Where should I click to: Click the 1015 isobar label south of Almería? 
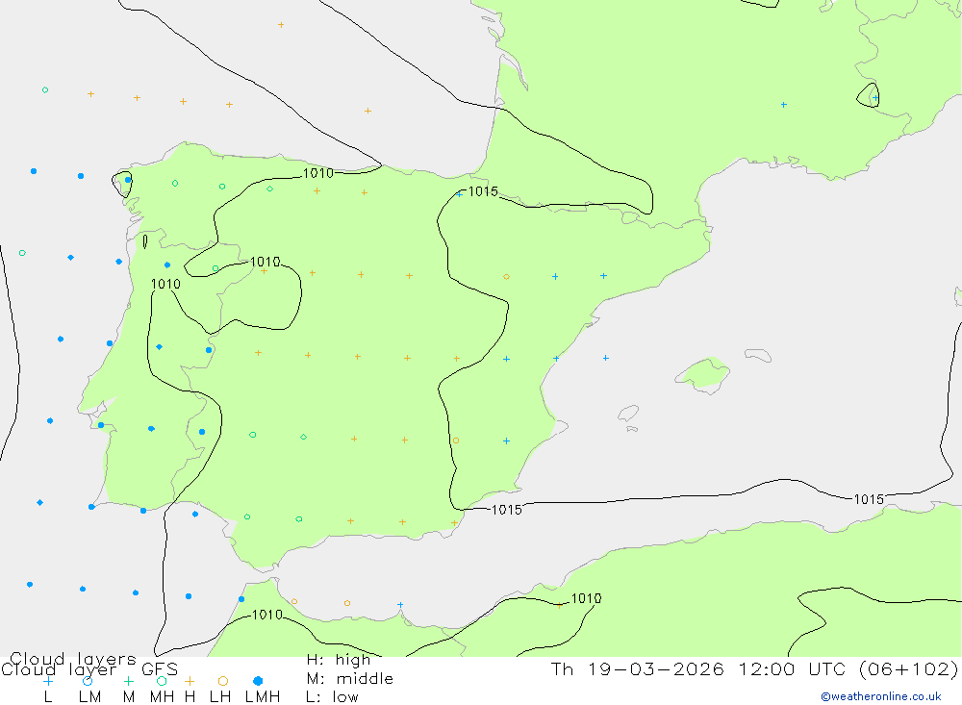507,510
